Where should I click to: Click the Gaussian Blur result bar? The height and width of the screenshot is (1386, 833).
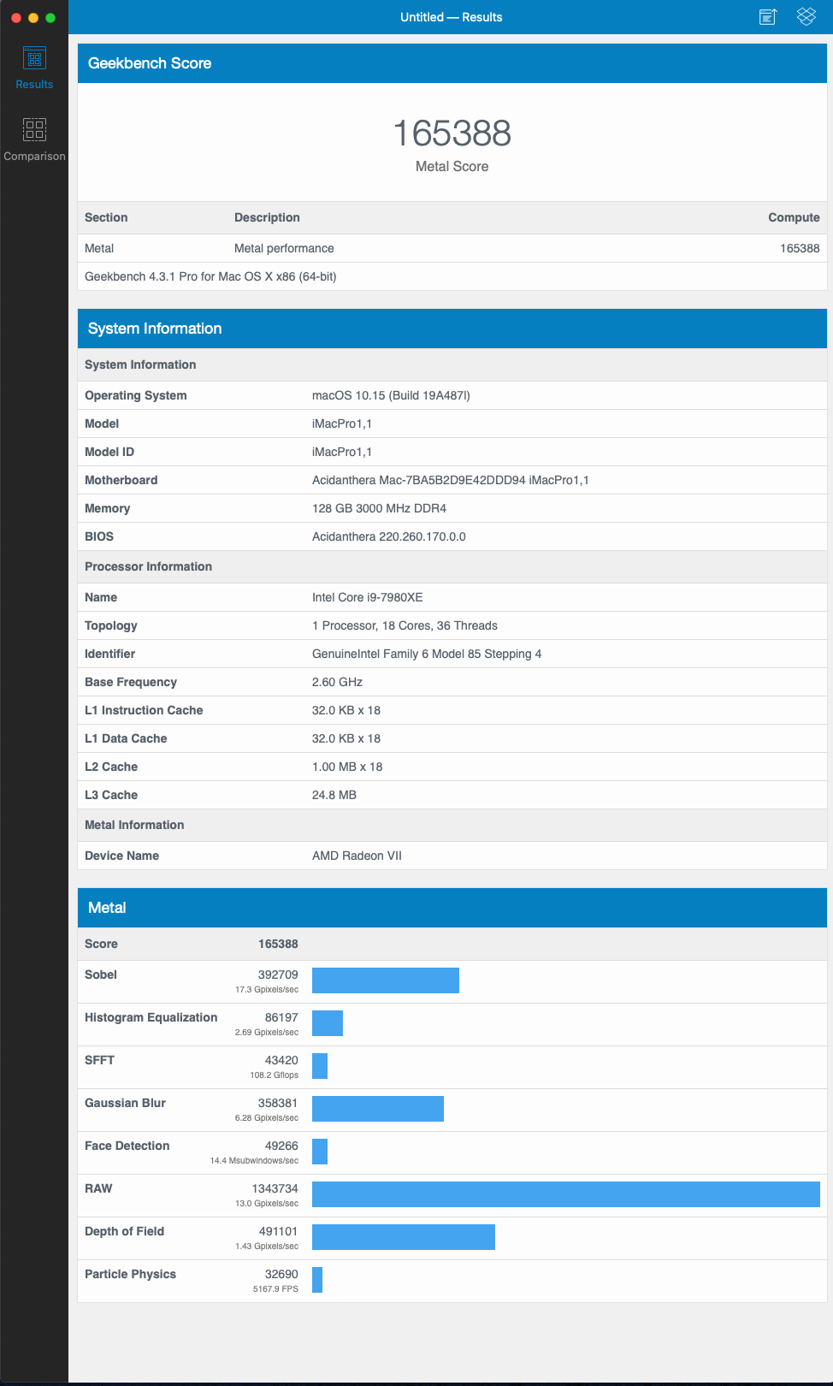[x=378, y=1109]
